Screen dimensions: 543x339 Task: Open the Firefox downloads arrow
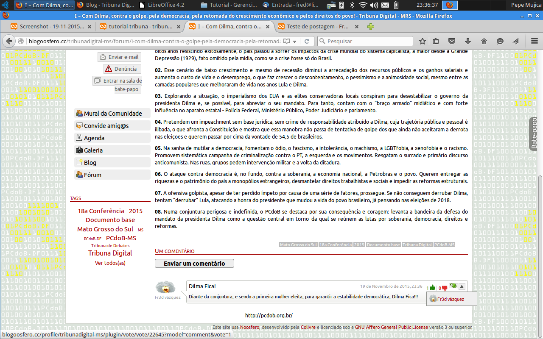click(468, 41)
